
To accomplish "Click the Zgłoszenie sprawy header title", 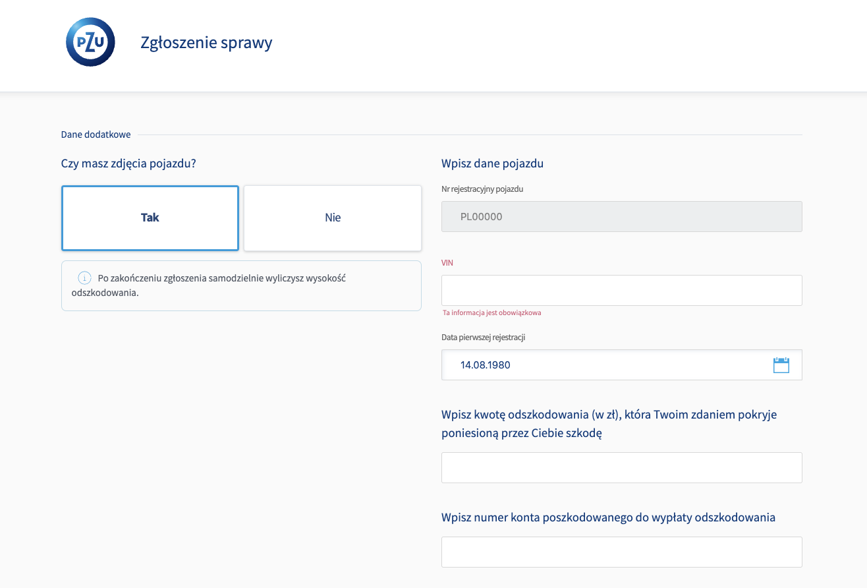I will (206, 42).
